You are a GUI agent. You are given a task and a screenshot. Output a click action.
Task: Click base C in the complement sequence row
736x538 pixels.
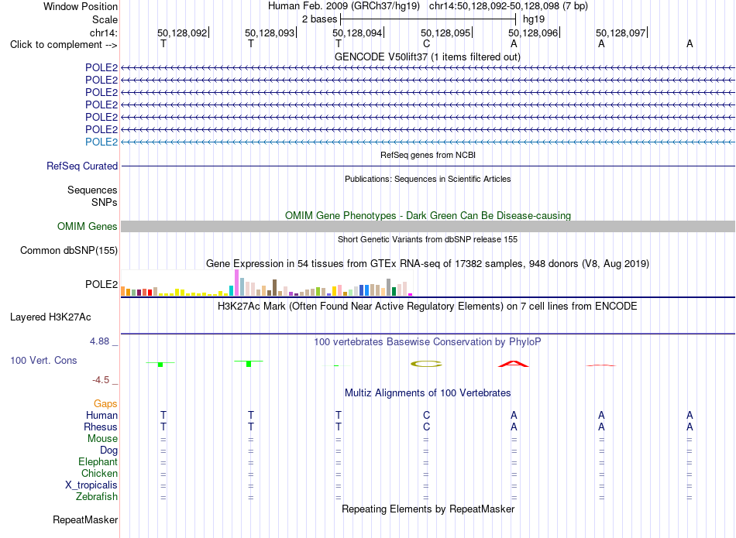[x=426, y=44]
